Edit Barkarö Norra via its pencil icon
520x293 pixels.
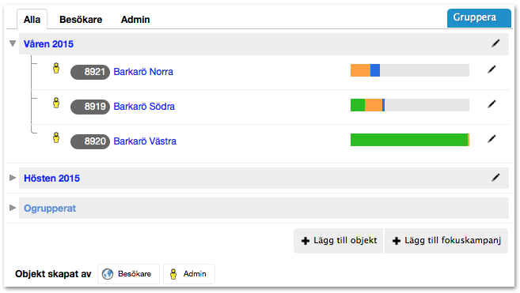click(492, 69)
